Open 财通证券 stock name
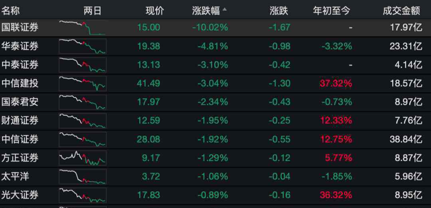 pyautogui.click(x=20, y=121)
